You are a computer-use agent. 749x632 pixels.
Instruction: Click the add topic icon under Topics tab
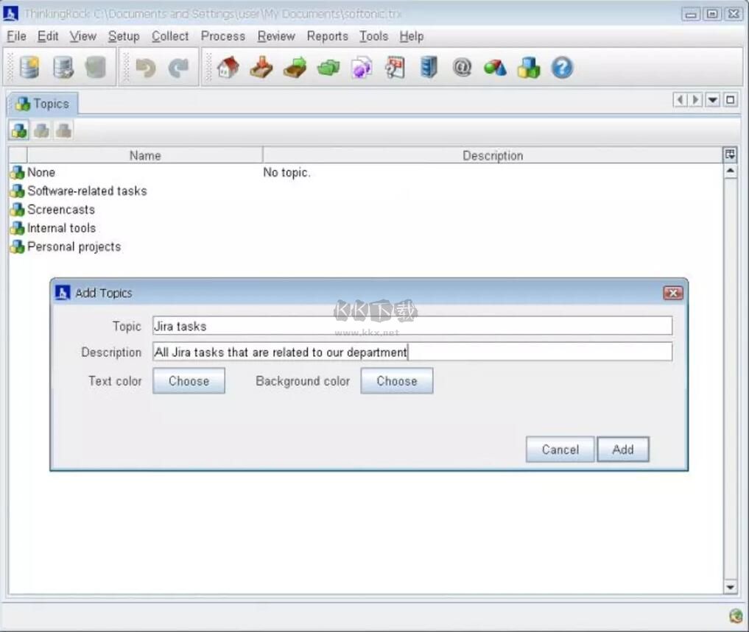tap(19, 131)
